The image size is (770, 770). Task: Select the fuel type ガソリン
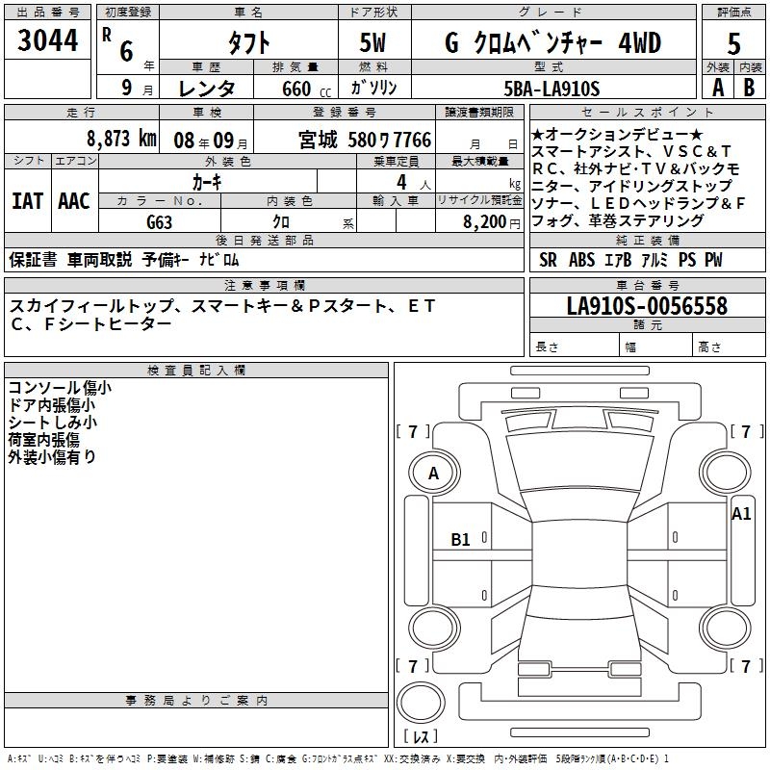click(x=373, y=88)
